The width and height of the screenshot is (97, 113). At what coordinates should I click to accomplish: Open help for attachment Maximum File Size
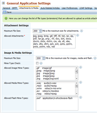tap(81, 31)
